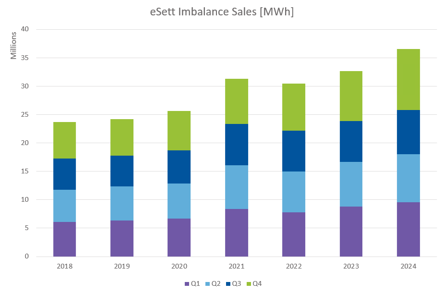Click the '2021' x-axis label

click(x=237, y=266)
